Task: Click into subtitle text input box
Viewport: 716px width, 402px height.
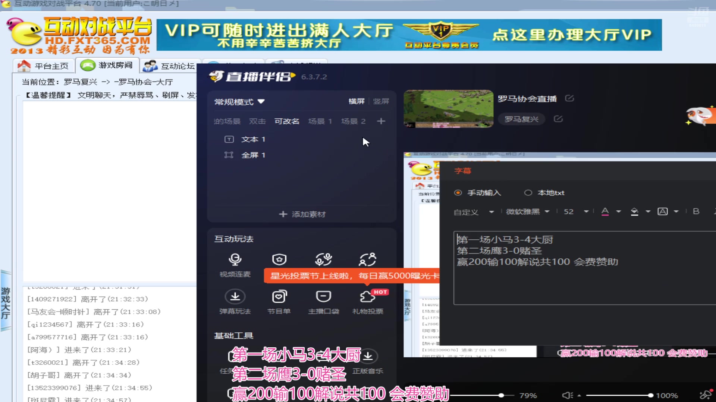Action: (x=584, y=268)
